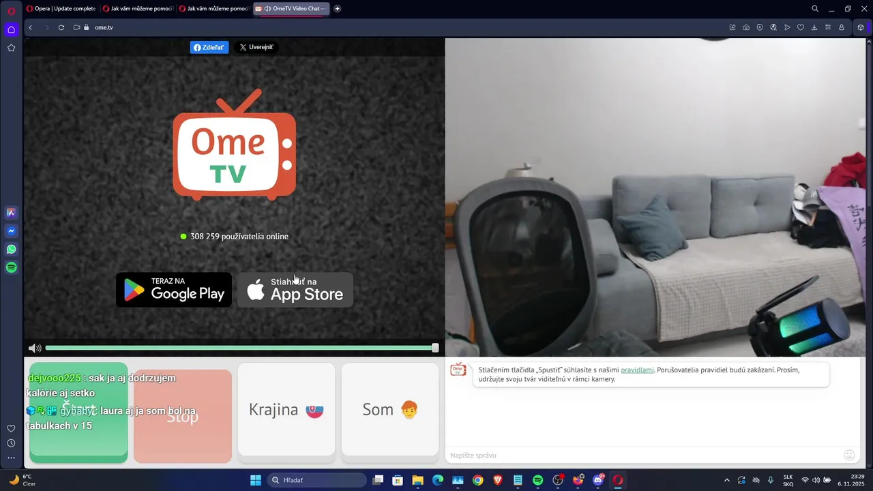The image size is (873, 491).
Task: Open search tabs magnifier in title bar
Action: click(x=815, y=9)
